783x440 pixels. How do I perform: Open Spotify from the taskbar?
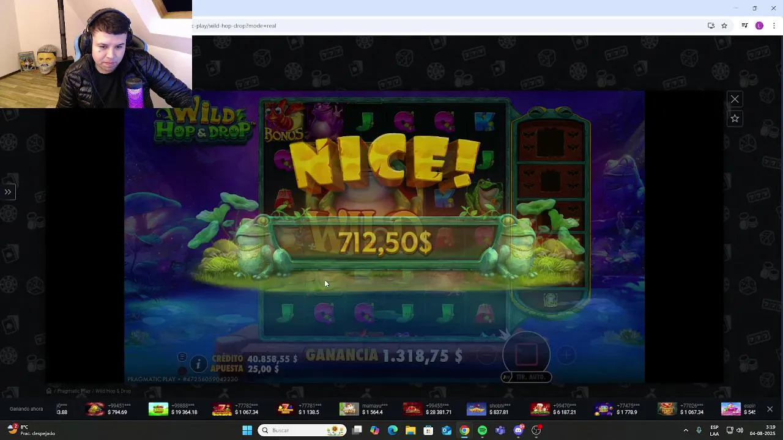[483, 430]
